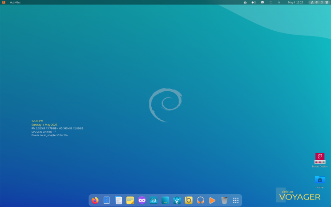Screen dimensions: 331x207
Task: Click the 'CPU 2.30 GHz 0%' line
Action: point(44,132)
